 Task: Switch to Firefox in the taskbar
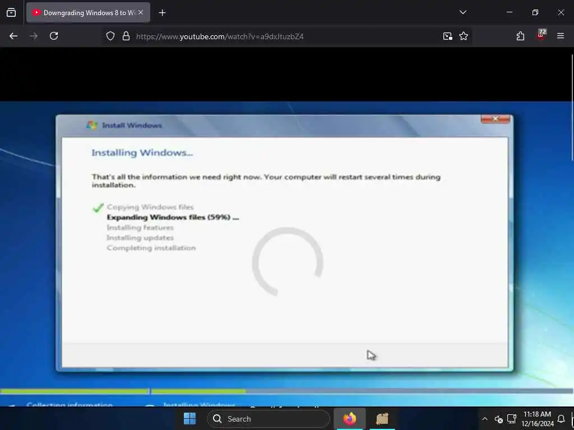[350, 418]
